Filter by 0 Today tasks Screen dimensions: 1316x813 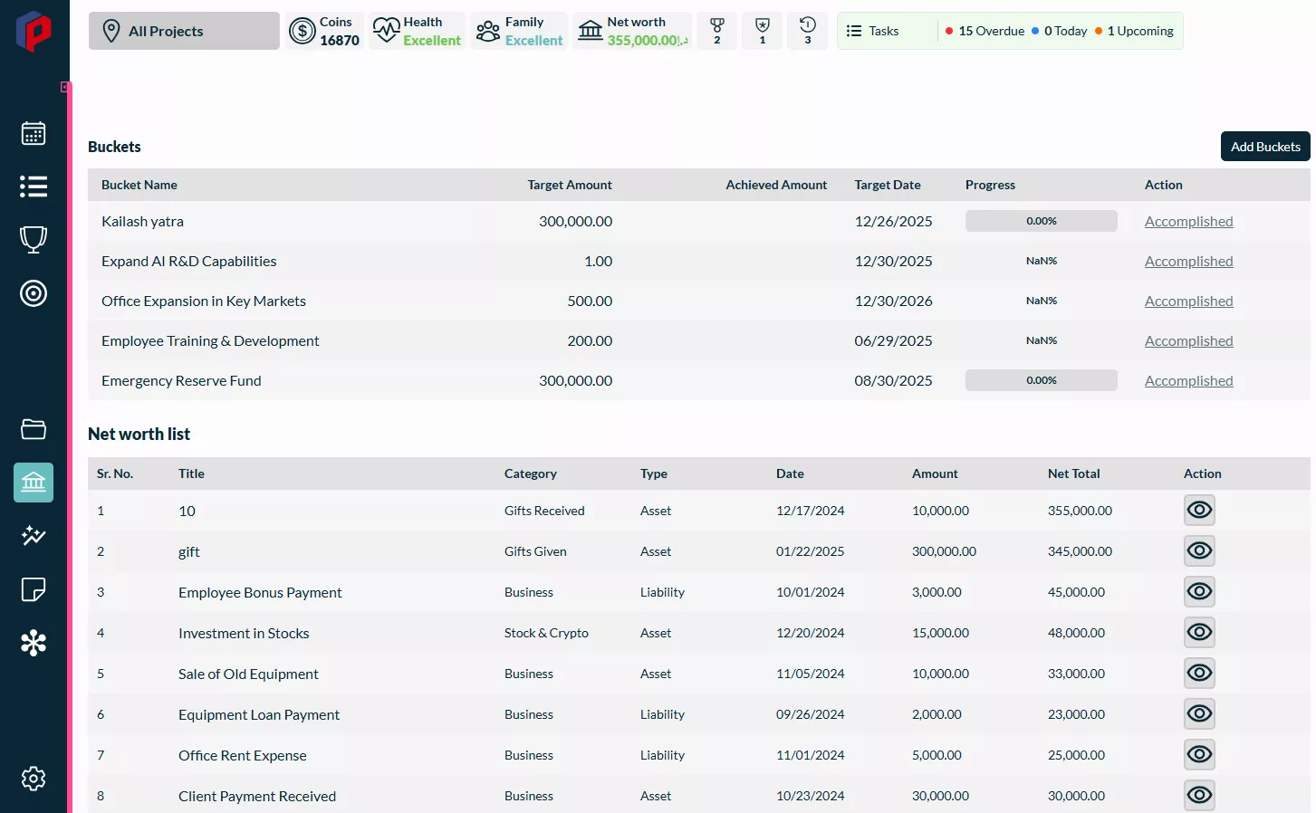pos(1059,31)
